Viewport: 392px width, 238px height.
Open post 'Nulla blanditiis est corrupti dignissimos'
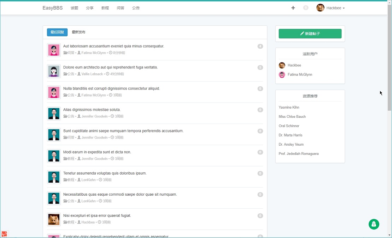[x=111, y=89]
